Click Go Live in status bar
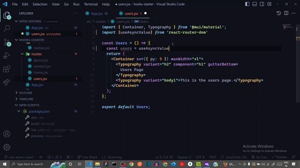The width and height of the screenshot is (300, 168). 259,157
